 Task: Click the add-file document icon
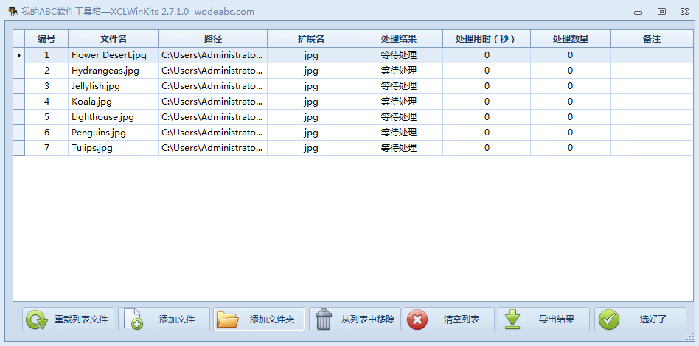pyautogui.click(x=133, y=319)
